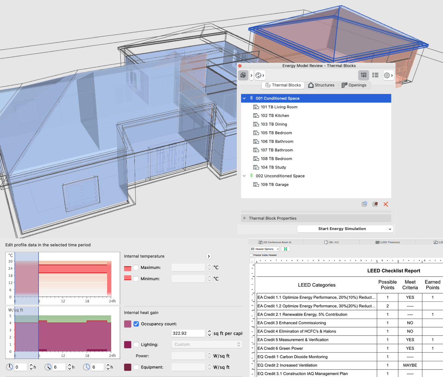
Task: Click the zone icon beside 108 TB Bedroom
Action: click(x=256, y=159)
